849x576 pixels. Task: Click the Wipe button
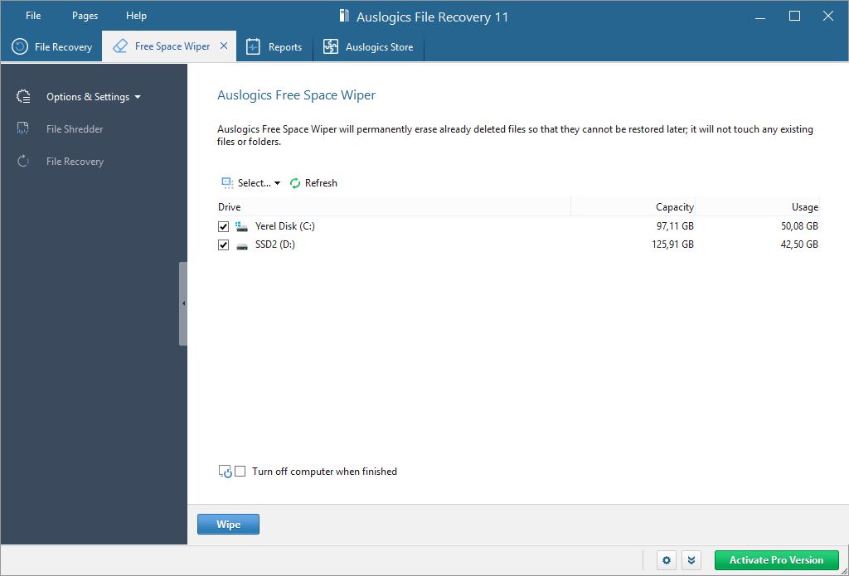point(228,524)
